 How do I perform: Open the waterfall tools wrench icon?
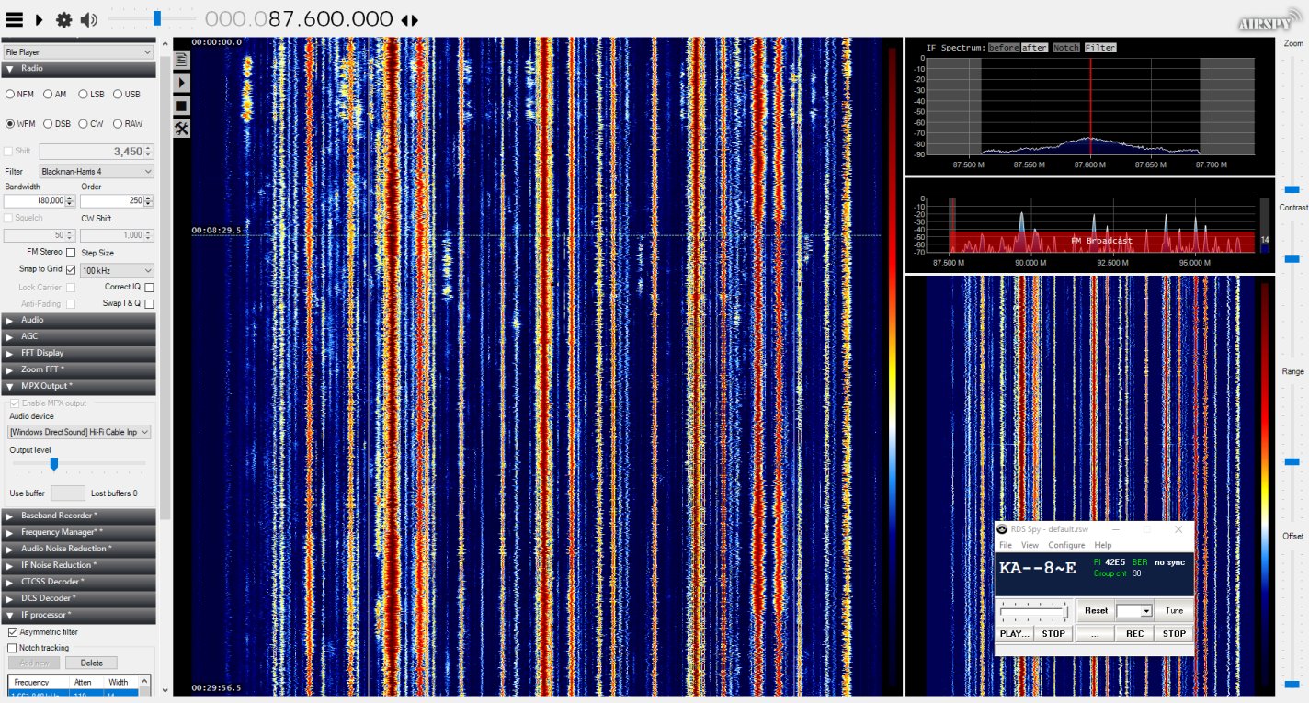tap(182, 129)
